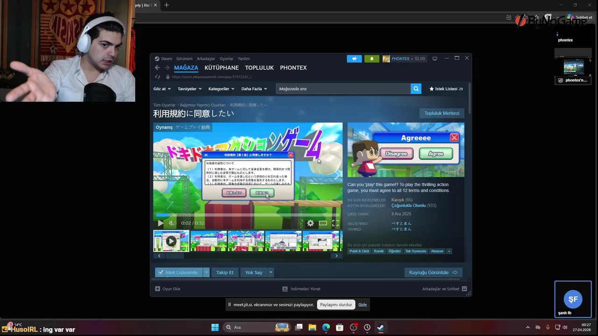This screenshot has width=598, height=336.
Task: Switch Steam to Big Picture mode icon
Action: point(434,59)
